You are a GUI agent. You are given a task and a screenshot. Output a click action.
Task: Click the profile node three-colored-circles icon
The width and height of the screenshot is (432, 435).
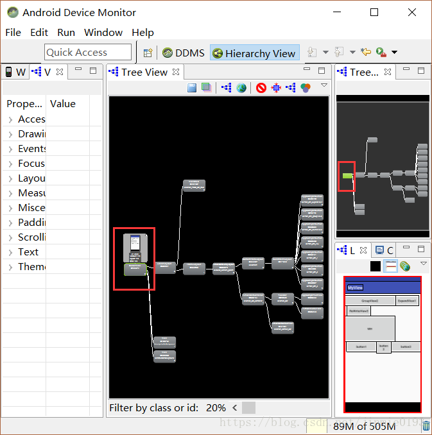click(306, 88)
